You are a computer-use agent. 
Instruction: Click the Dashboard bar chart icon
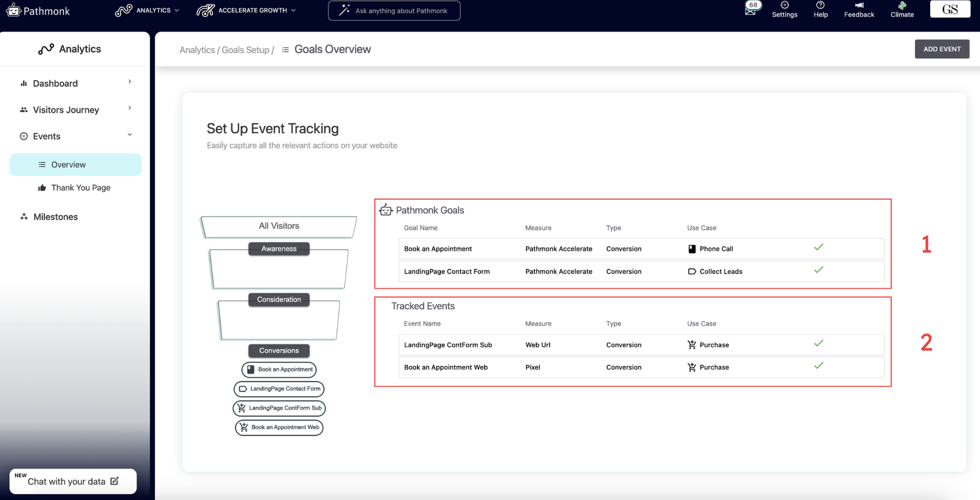tap(24, 83)
